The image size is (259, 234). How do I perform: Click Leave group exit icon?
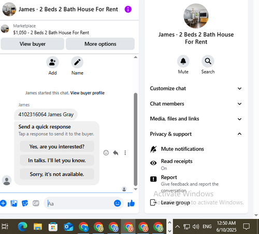(x=153, y=202)
